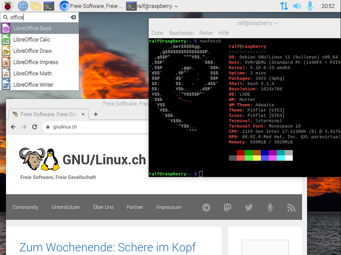Focus the menu search field containing 'office'
The image size is (341, 255).
pyautogui.click(x=39, y=17)
